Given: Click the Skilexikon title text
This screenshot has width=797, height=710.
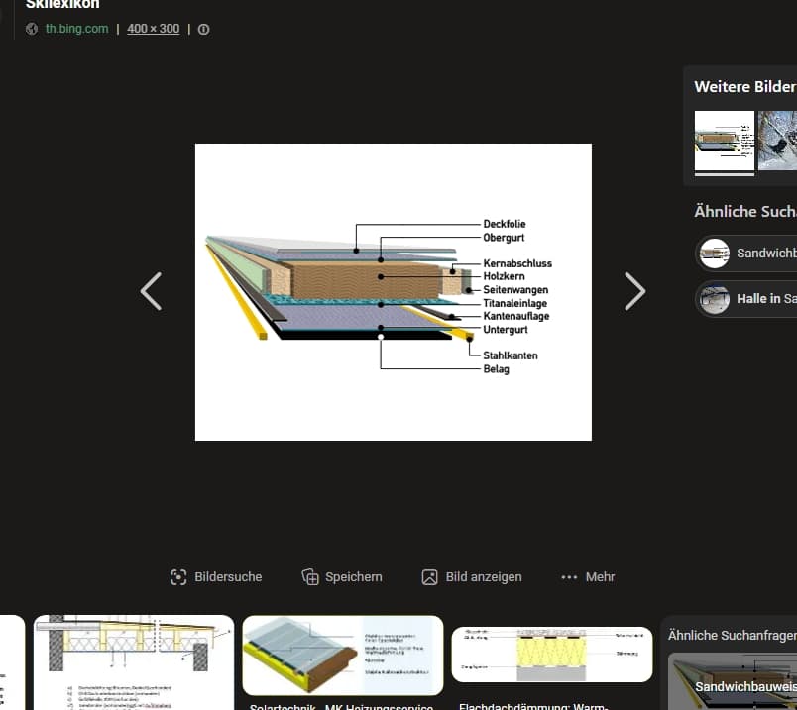Looking at the screenshot, I should 62,4.
